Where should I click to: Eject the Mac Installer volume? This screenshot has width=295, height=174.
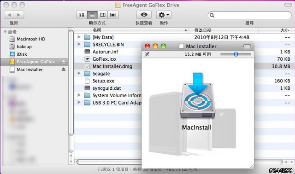[x=64, y=70]
